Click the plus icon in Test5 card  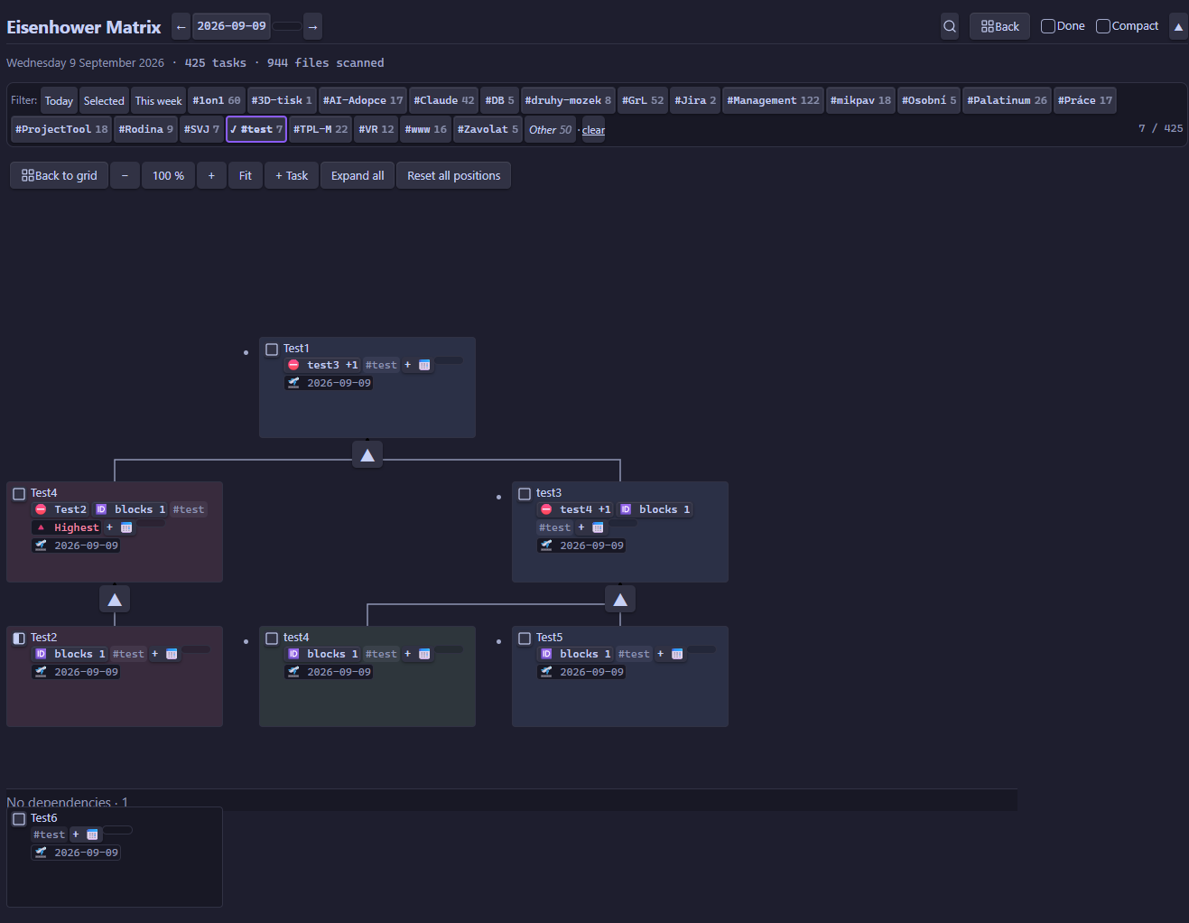[x=660, y=654]
